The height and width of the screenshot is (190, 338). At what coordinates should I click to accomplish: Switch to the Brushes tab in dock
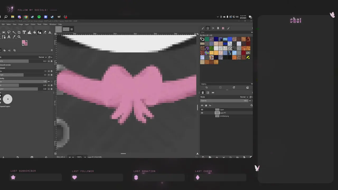203,28
